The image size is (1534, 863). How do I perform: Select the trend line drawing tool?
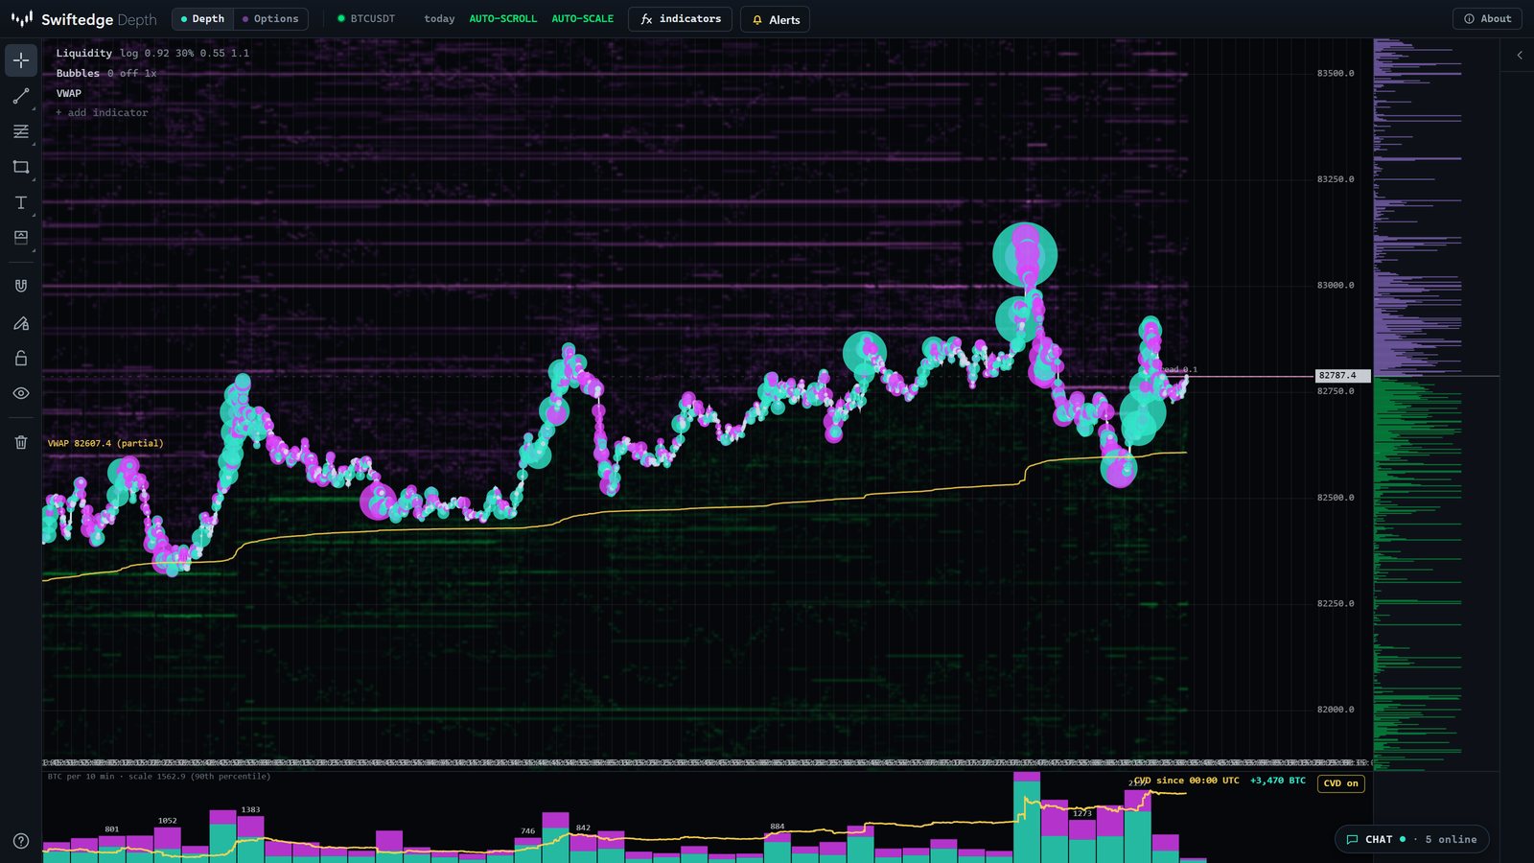(x=21, y=96)
